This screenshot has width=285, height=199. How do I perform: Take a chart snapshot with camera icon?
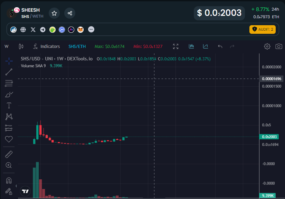tap(279, 47)
